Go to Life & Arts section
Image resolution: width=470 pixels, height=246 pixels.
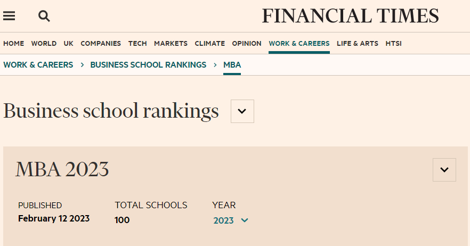(357, 44)
